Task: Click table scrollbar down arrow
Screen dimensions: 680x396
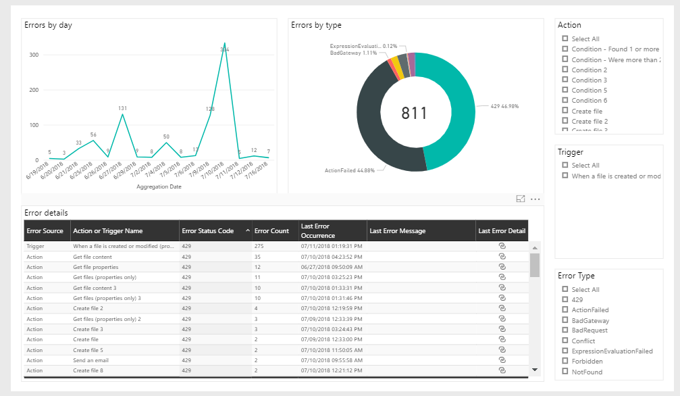Action: [535, 370]
